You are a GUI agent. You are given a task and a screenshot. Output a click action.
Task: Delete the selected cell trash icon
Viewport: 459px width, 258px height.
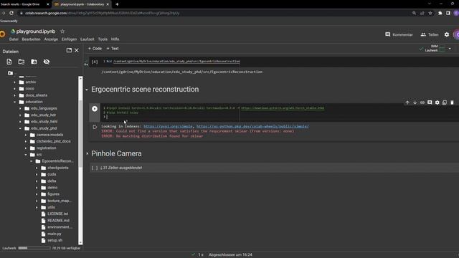(x=452, y=102)
